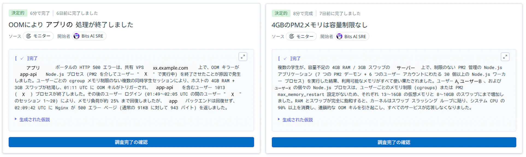Click the ソース label in the OOM card

tap(15, 36)
